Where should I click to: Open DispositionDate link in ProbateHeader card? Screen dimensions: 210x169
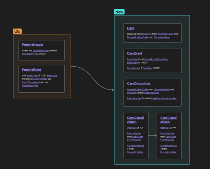(x=41, y=51)
